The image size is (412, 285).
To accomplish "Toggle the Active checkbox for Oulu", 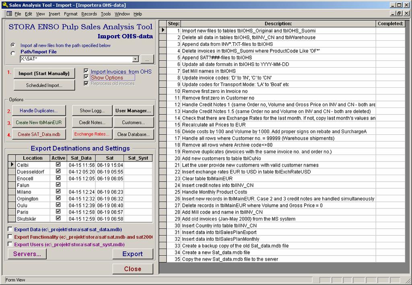I will (58, 205).
